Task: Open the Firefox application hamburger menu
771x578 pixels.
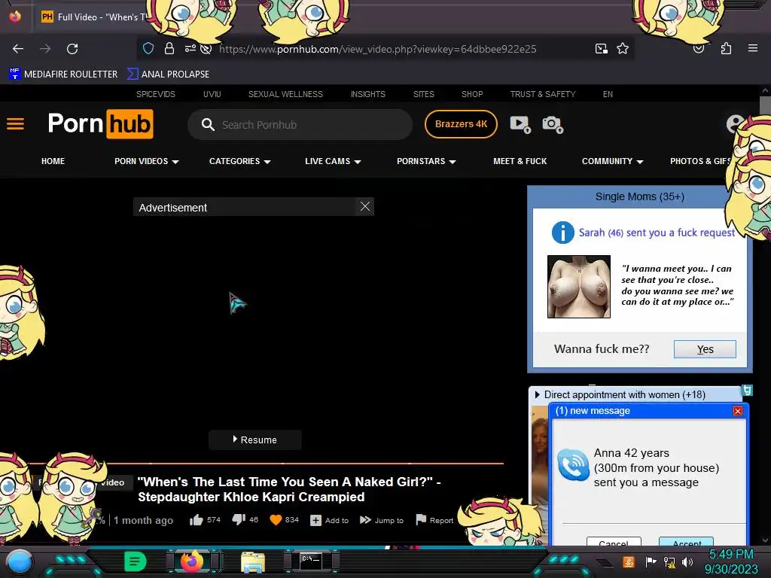Action: pyautogui.click(x=752, y=48)
